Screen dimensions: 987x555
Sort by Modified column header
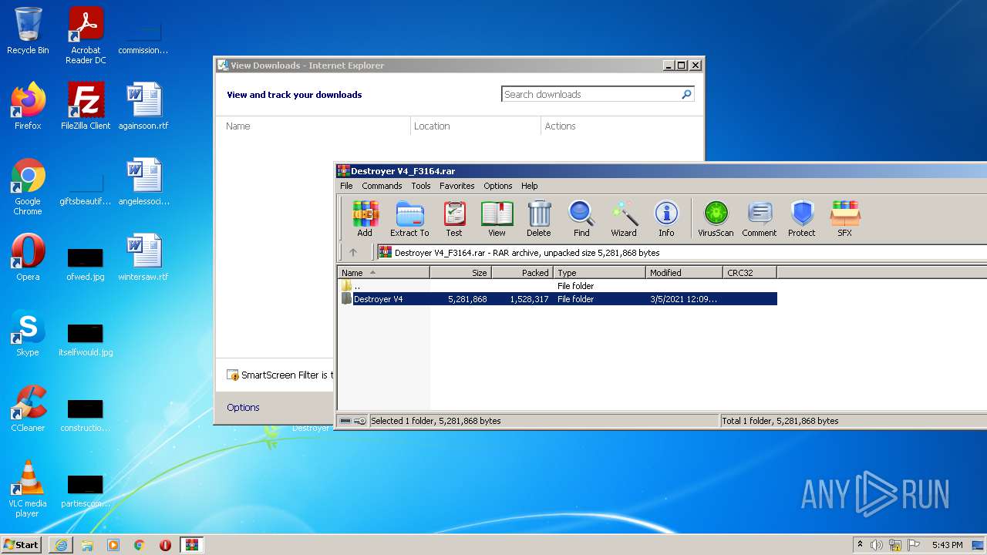click(x=684, y=272)
